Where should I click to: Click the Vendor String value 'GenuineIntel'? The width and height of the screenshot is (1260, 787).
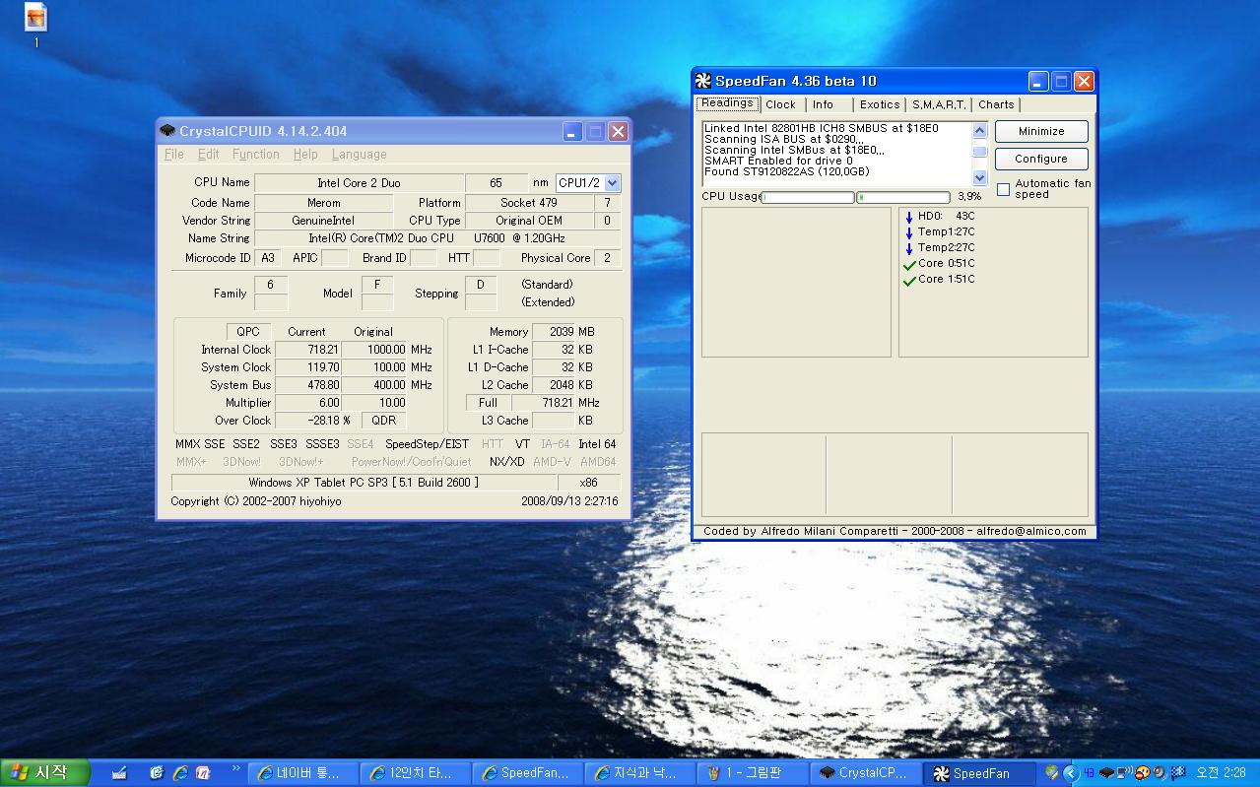(x=323, y=221)
